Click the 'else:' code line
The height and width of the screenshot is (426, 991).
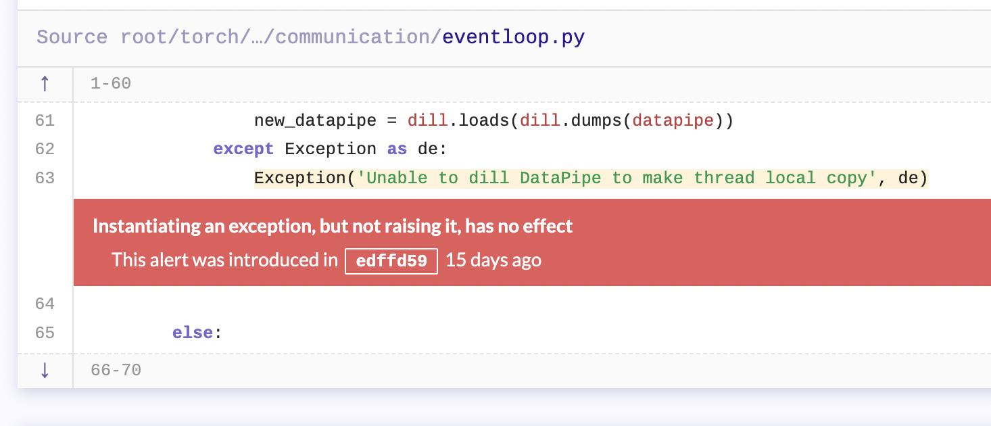point(197,333)
